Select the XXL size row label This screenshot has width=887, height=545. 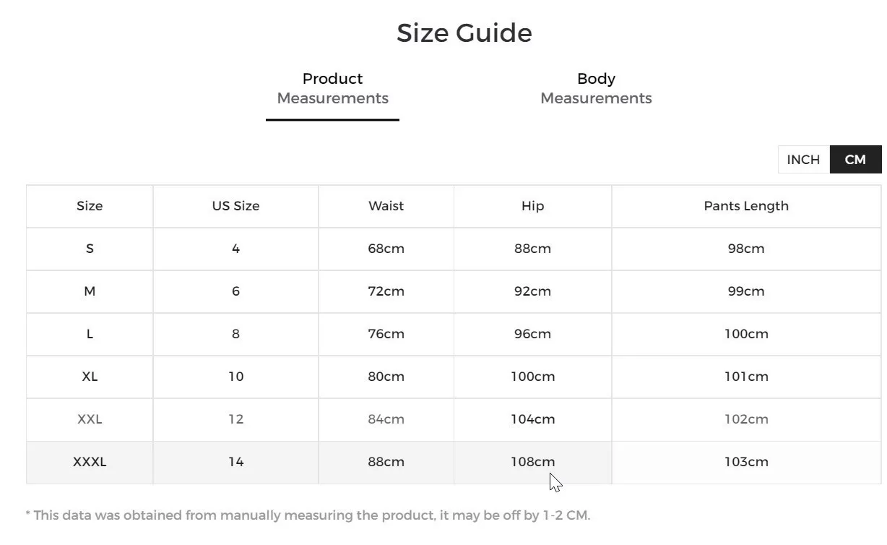pyautogui.click(x=90, y=419)
